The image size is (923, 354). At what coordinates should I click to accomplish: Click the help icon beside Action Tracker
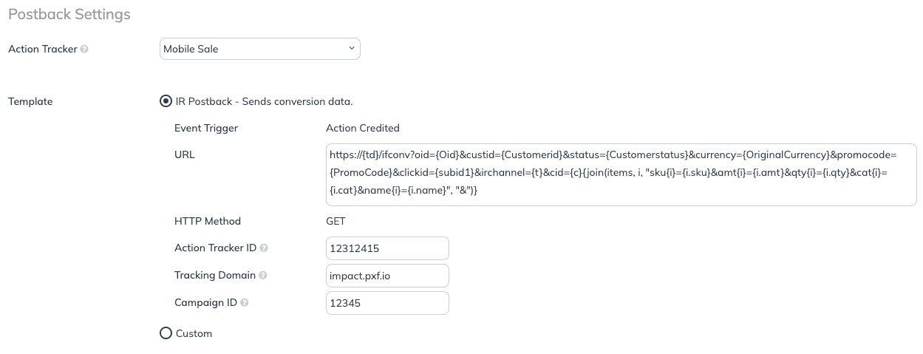84,50
